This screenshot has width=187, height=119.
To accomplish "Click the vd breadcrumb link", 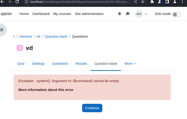I will point(38,36).
